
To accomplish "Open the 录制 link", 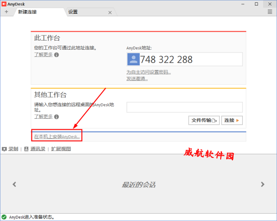I will click(x=13, y=149).
